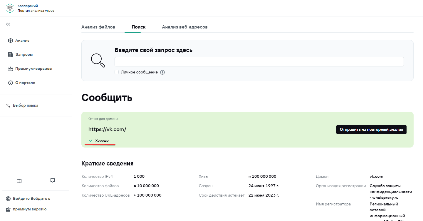The image size is (423, 221).
Task: Click expiry date 22 июня 2023 г.
Action: [263, 195]
